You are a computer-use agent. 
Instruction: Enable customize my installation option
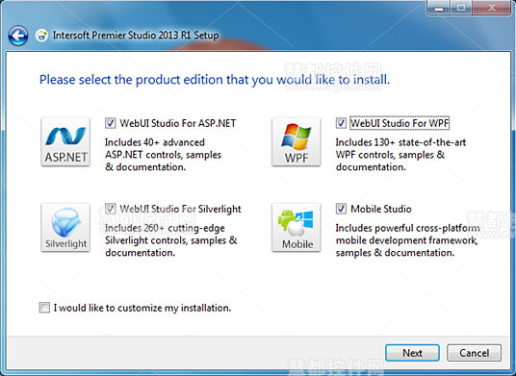[44, 308]
